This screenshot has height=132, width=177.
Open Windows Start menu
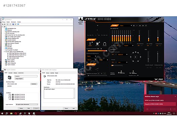2,113
